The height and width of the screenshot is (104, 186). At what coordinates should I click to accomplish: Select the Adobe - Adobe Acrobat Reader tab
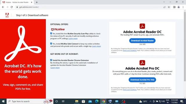tap(17, 2)
